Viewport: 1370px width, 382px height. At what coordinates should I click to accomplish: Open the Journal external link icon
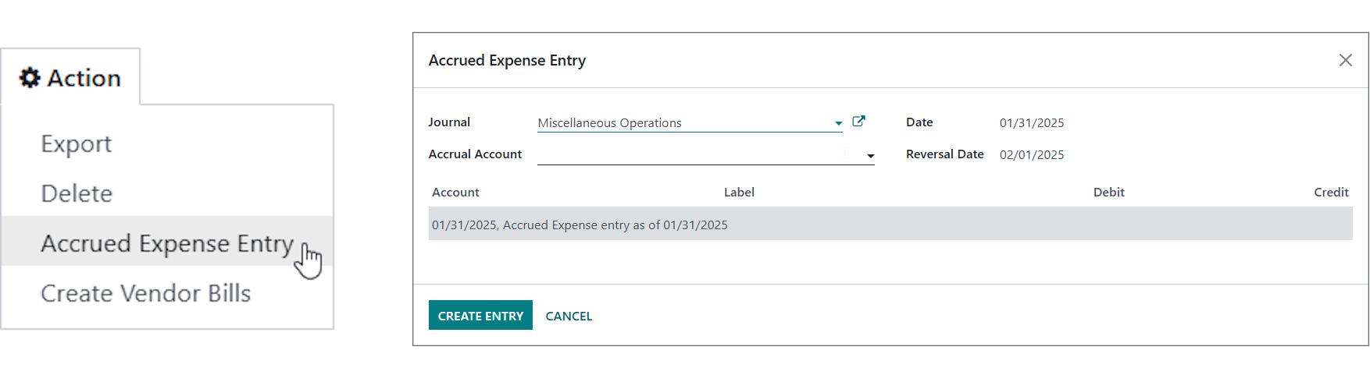pos(858,121)
